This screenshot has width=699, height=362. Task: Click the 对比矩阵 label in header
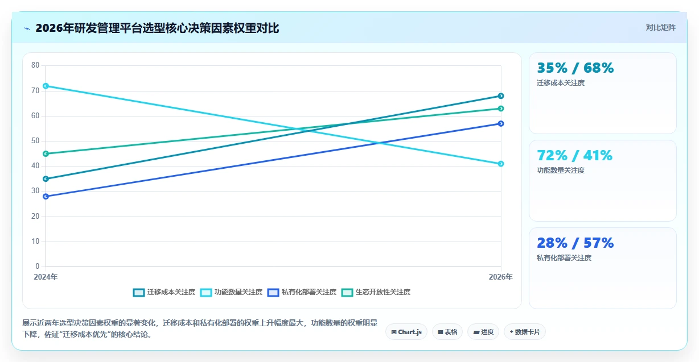click(661, 28)
